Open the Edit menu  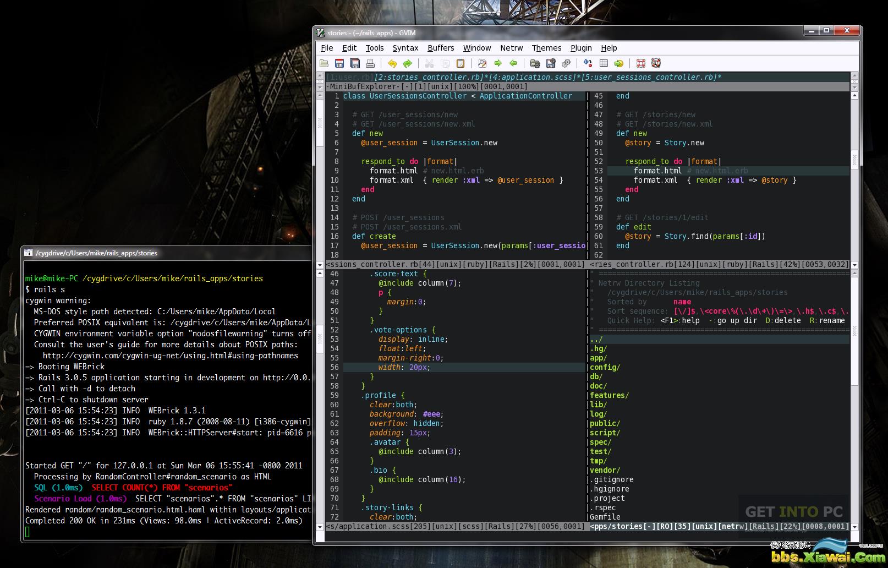click(349, 48)
